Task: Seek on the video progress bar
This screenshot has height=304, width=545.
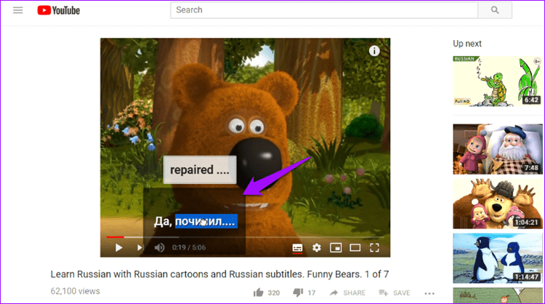Action: (x=245, y=237)
